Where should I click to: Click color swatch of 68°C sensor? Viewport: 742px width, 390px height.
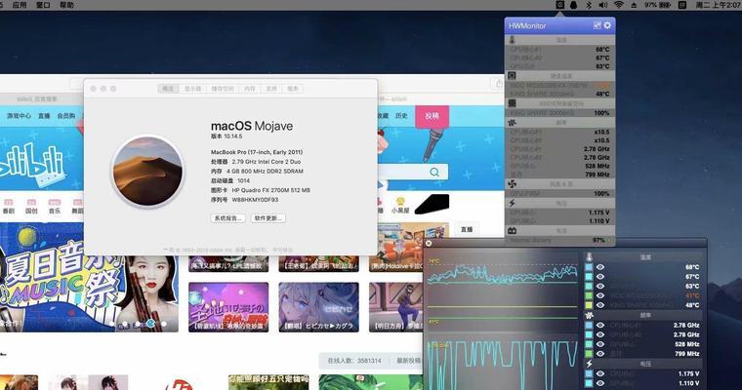pyautogui.click(x=589, y=267)
